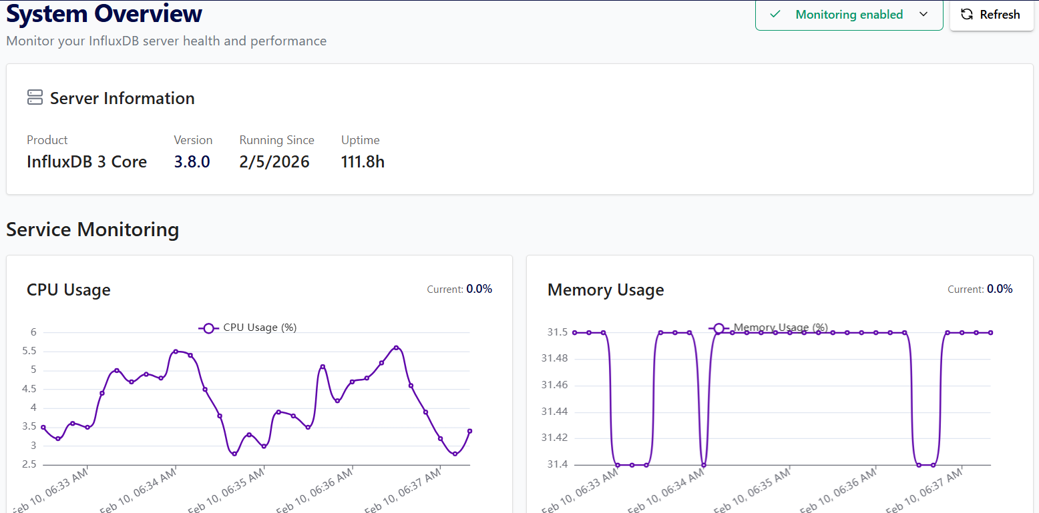Click the server stack icon
Image resolution: width=1039 pixels, height=513 pixels.
pos(35,97)
